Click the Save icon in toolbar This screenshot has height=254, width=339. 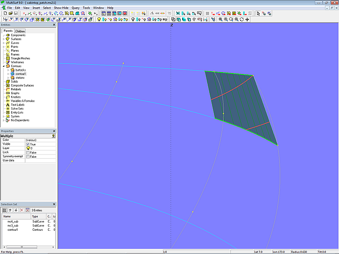[x=15, y=14]
